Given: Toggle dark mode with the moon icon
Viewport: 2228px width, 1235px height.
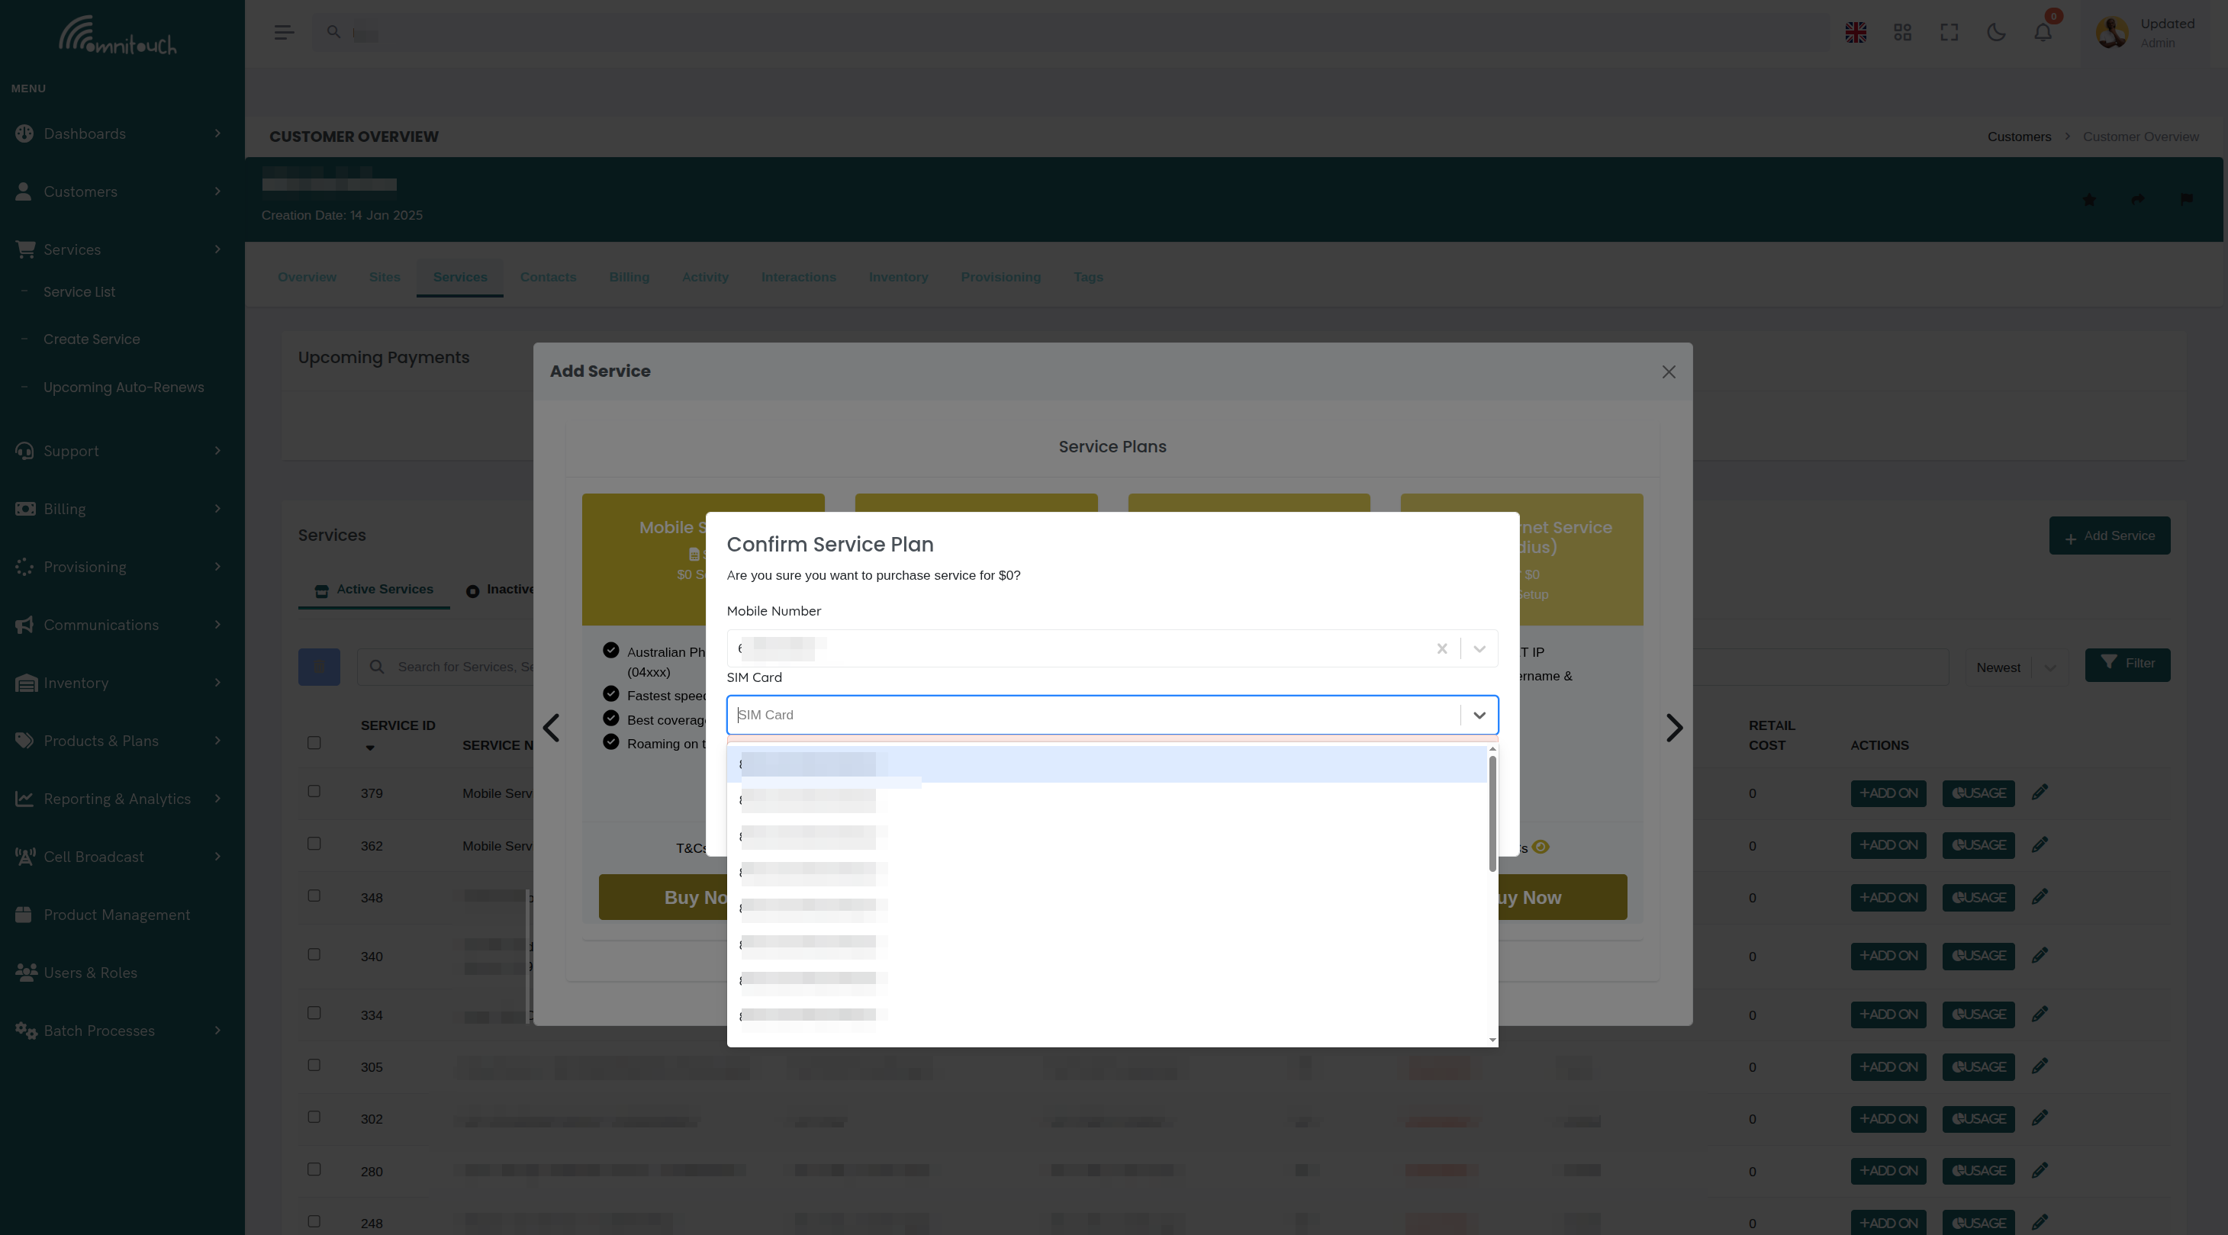Looking at the screenshot, I should coord(1996,32).
